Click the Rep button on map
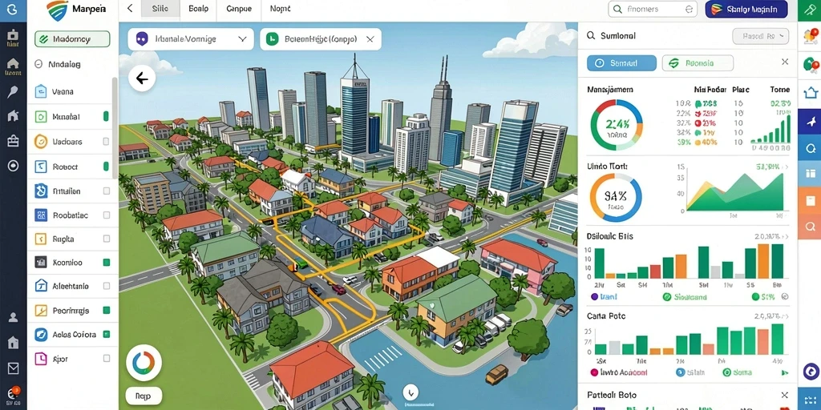The width and height of the screenshot is (821, 410). (x=144, y=396)
